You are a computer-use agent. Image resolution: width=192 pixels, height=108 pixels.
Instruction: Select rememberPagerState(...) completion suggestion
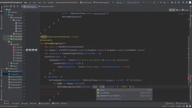coord(124,96)
